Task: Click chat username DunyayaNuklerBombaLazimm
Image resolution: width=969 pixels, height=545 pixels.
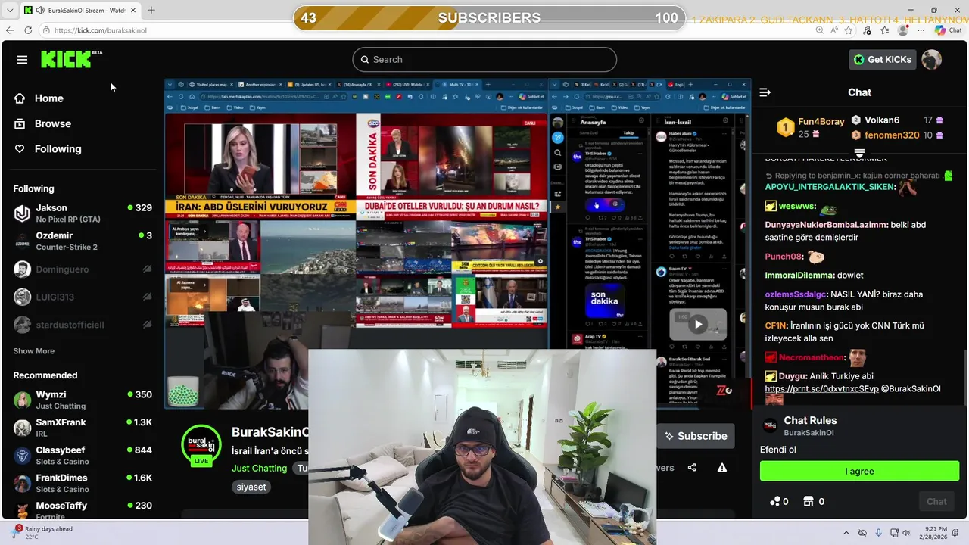Action: [x=826, y=225]
